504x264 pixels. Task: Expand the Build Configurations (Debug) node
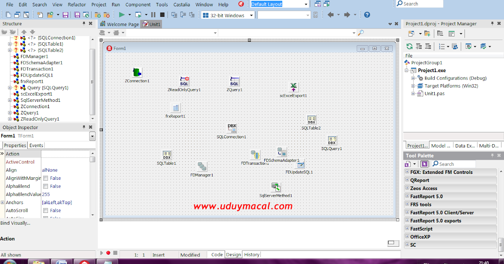(413, 78)
